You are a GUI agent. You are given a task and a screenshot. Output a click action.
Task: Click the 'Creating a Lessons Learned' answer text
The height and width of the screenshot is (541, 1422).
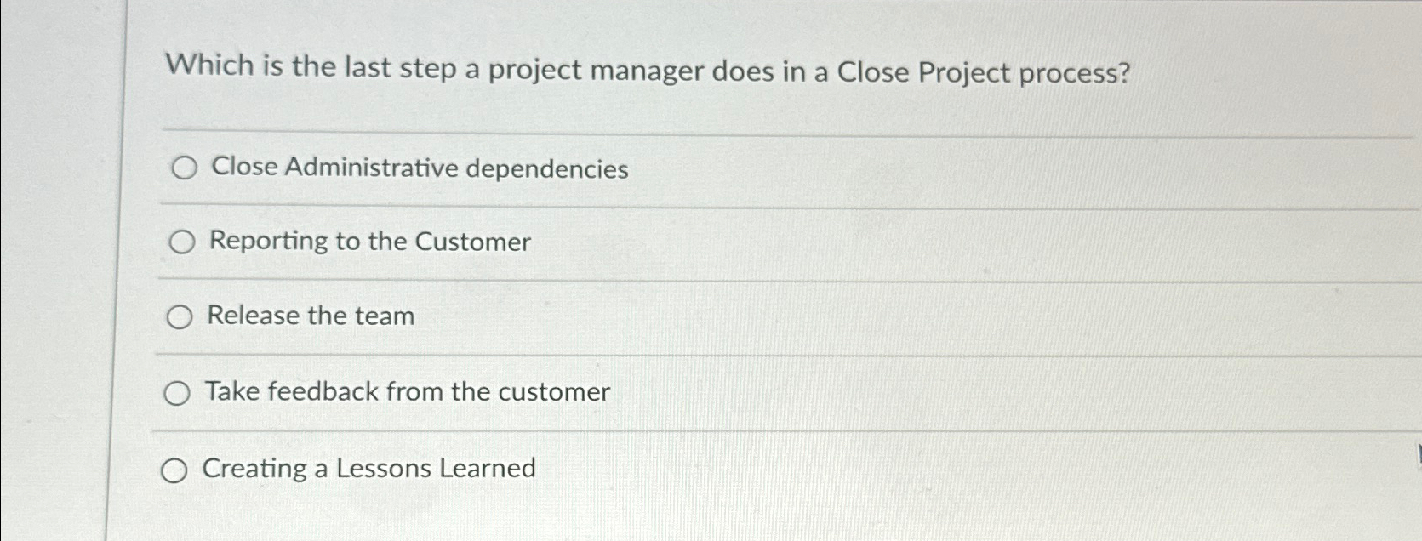pyautogui.click(x=367, y=468)
